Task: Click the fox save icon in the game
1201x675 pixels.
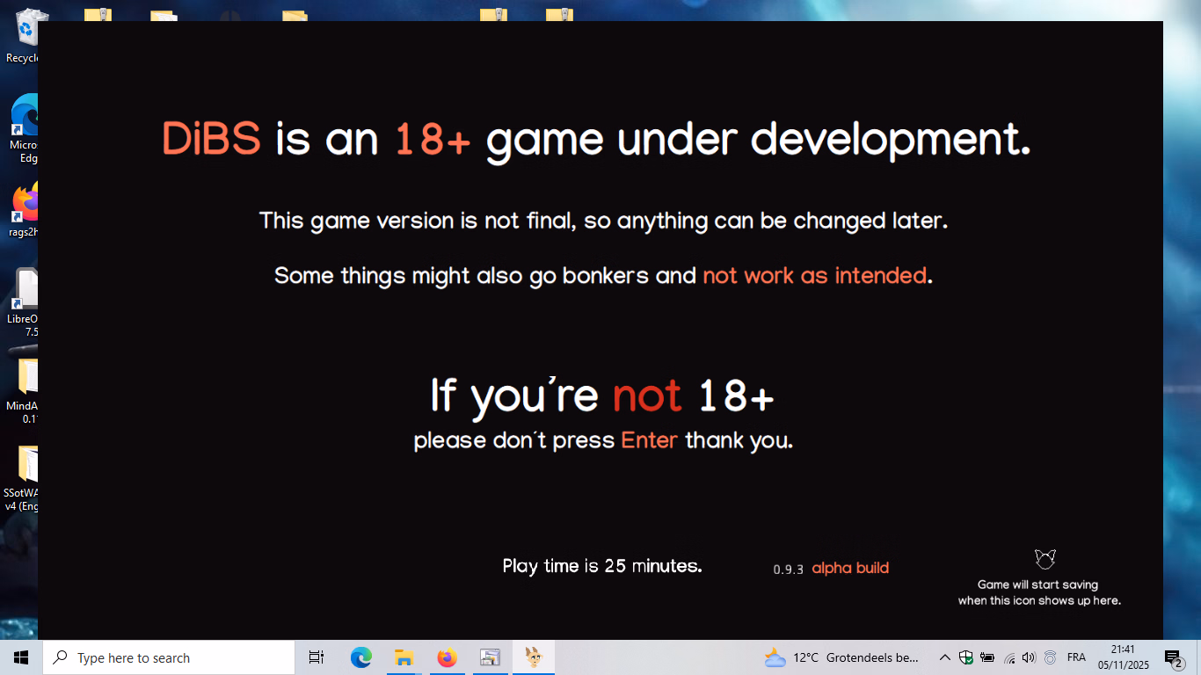Action: tap(1045, 559)
